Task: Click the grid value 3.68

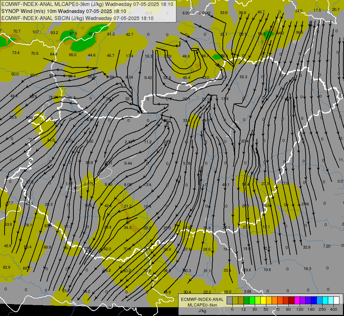Action: tap(247, 291)
